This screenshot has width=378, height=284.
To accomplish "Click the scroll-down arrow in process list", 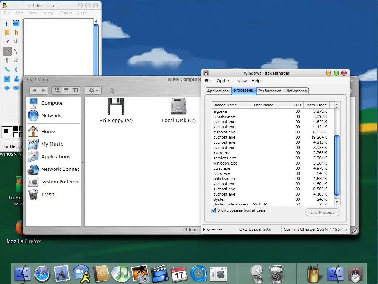I will coord(337,202).
